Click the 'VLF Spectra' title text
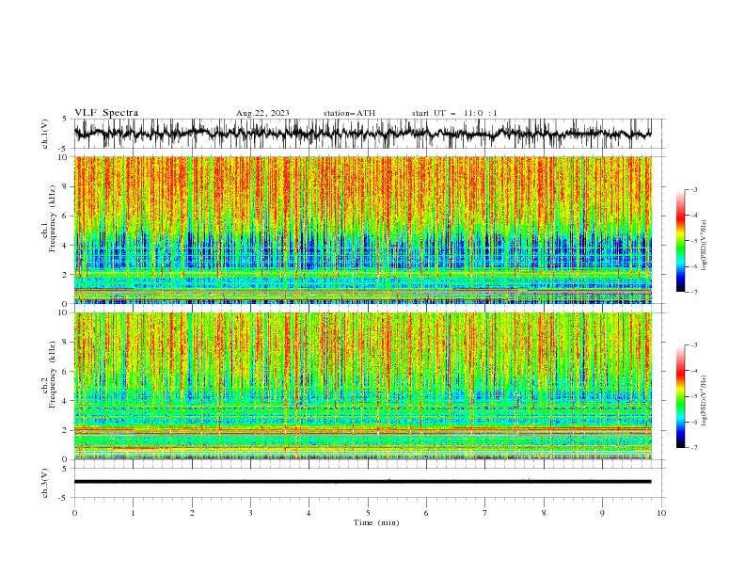Screen dimensions: 745x576 point(106,113)
